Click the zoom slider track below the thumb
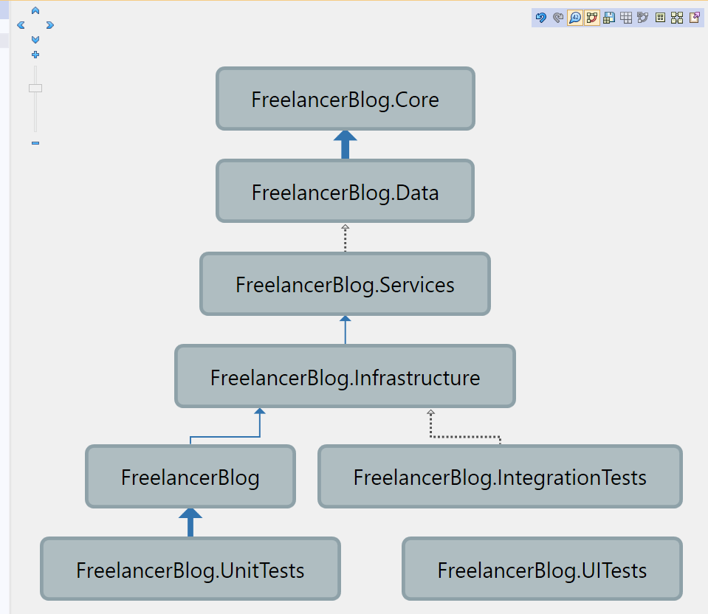708x614 pixels. [x=35, y=112]
